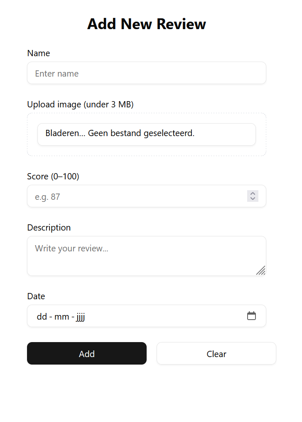The height and width of the screenshot is (422, 302).
Task: Click the 'Add New Review' heading
Action: (147, 24)
